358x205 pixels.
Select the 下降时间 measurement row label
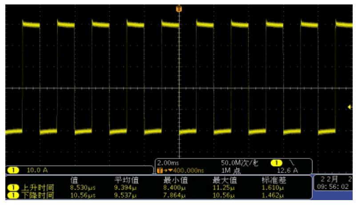point(38,195)
